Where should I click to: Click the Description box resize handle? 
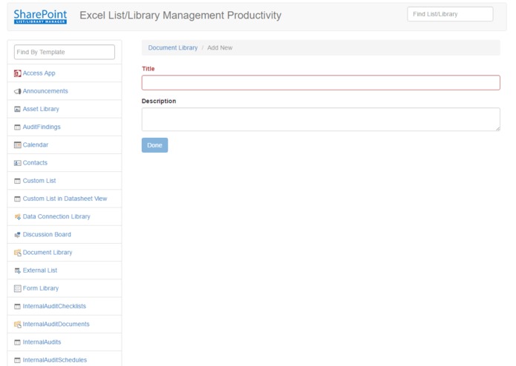tap(498, 129)
